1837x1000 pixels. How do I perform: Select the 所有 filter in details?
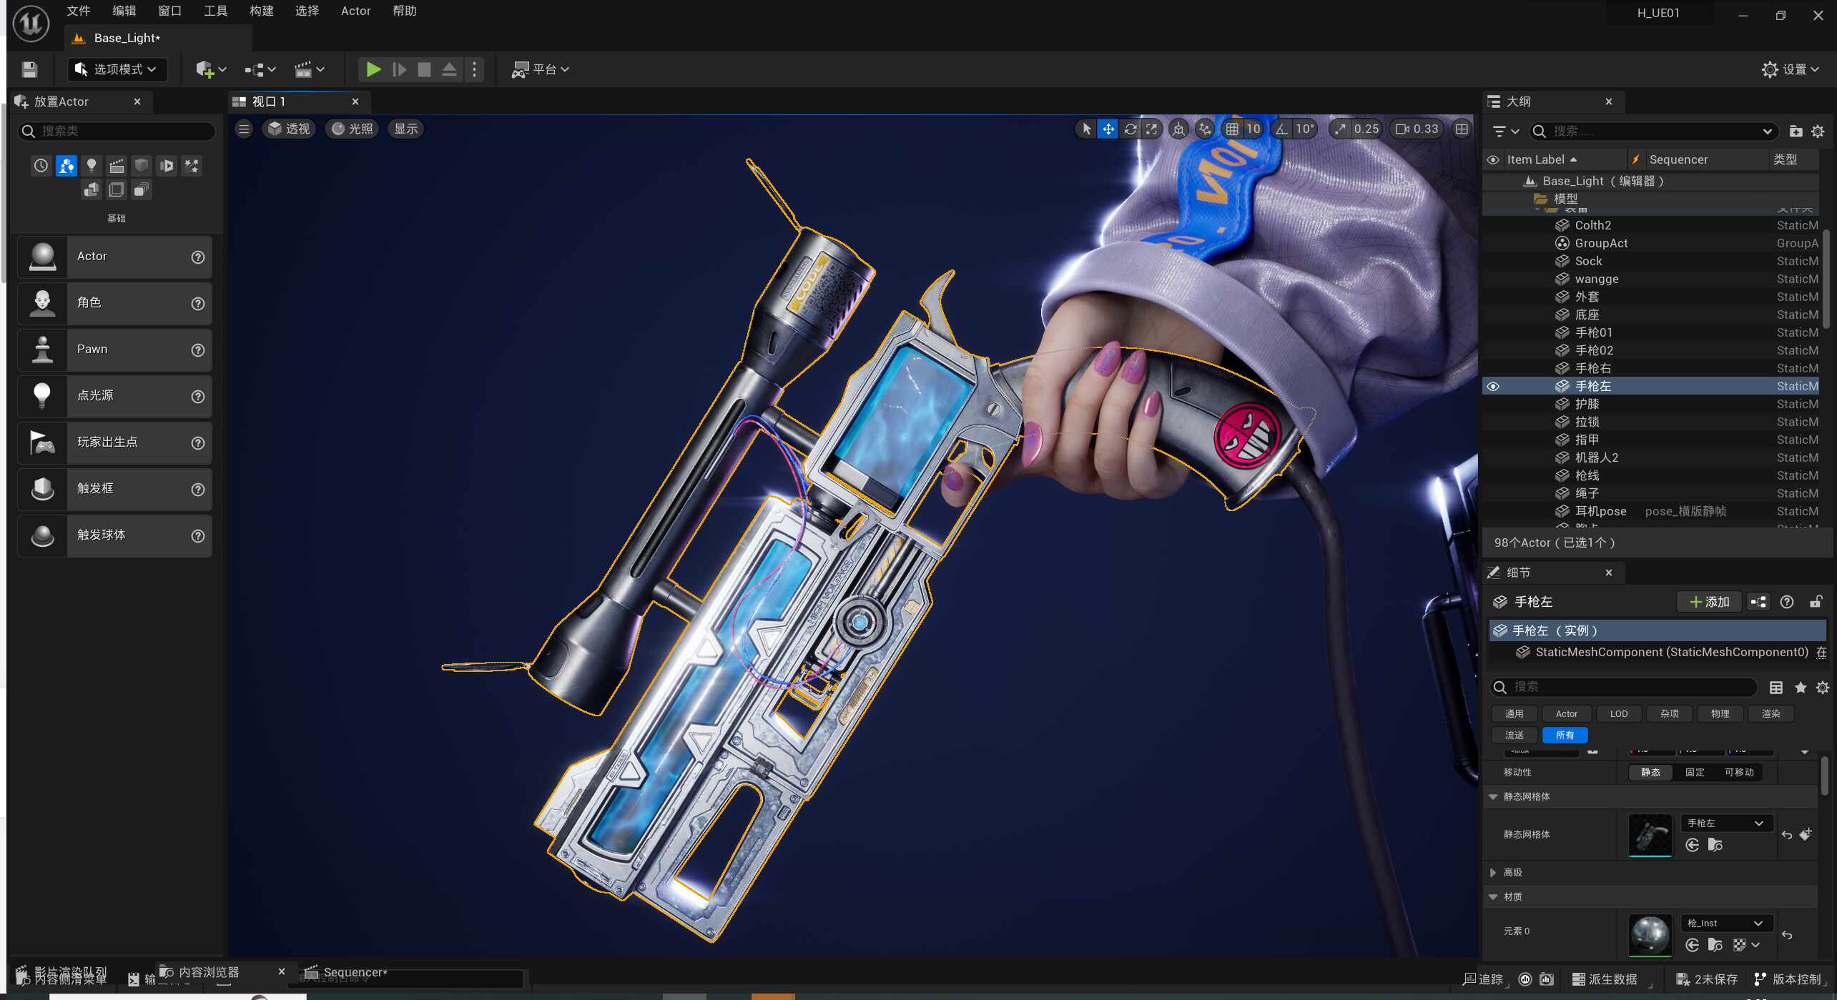(x=1565, y=736)
